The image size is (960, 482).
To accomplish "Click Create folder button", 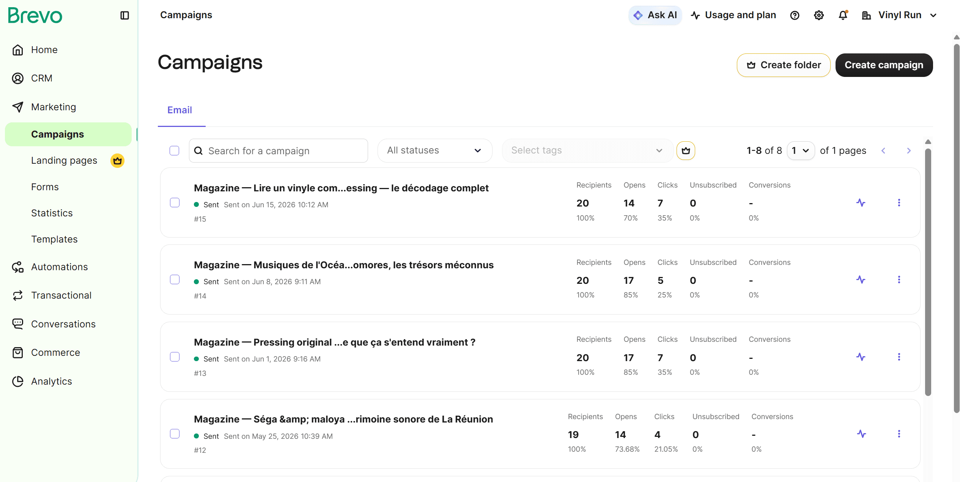I will tap(784, 65).
